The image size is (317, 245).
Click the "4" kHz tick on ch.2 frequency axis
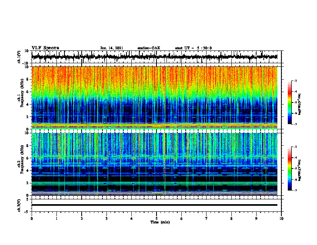point(28,171)
